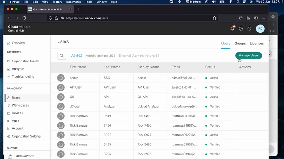This screenshot has width=284, height=159.
Task: Switch to the Groups tab
Action: click(240, 44)
